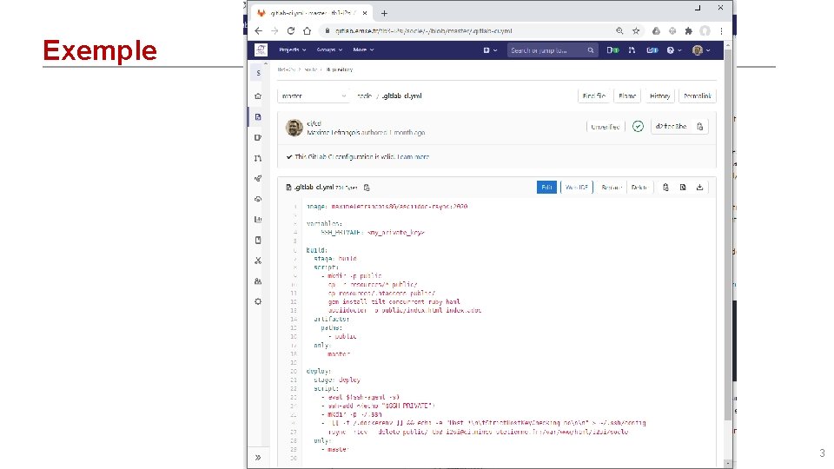Open the master branch dropdown

click(314, 96)
